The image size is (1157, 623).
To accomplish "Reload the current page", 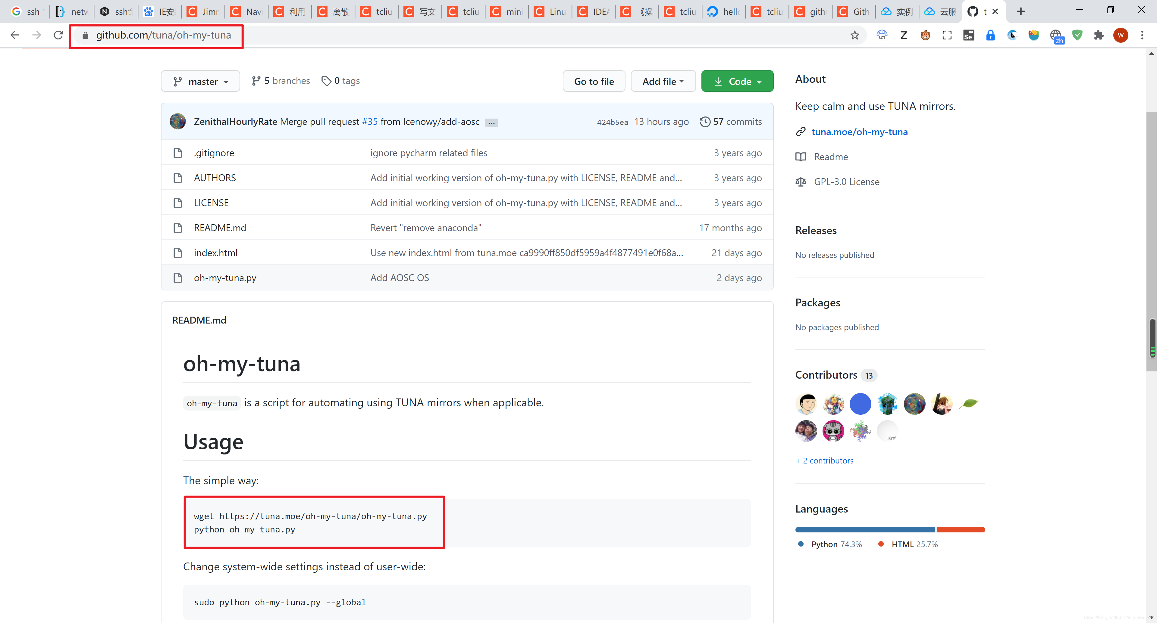I will 58,35.
